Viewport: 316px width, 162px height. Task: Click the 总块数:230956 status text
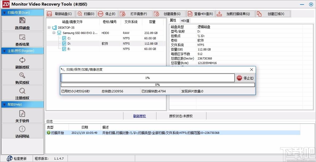112,91
